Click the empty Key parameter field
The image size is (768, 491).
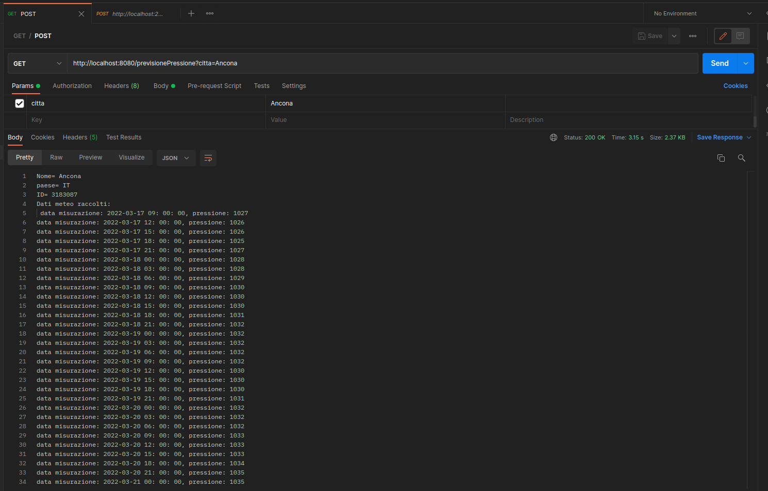coord(146,120)
